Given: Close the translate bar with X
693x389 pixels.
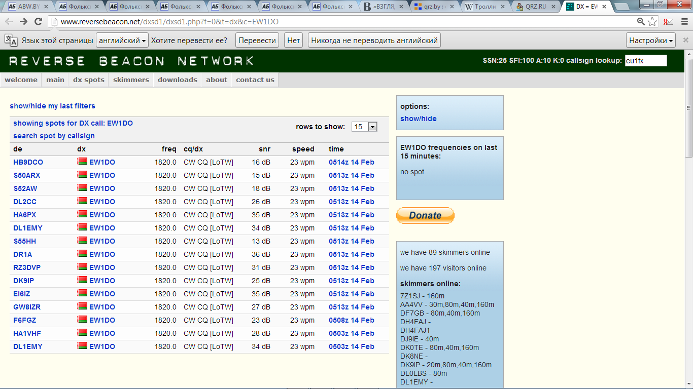Looking at the screenshot, I should coord(685,41).
